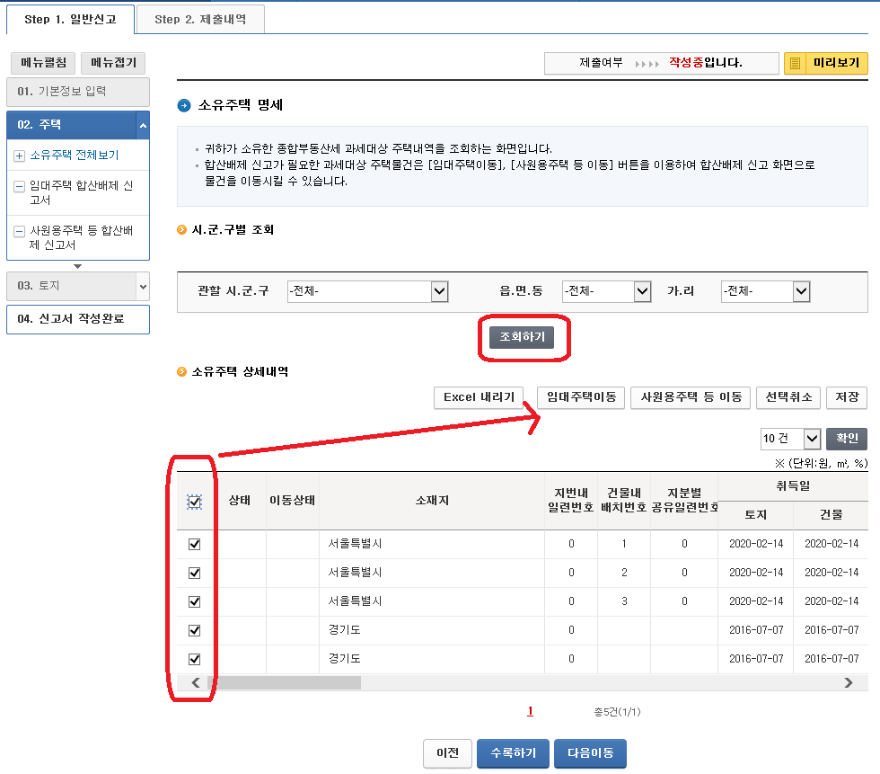Collapse the "02. 주택" section chevron

(x=142, y=123)
